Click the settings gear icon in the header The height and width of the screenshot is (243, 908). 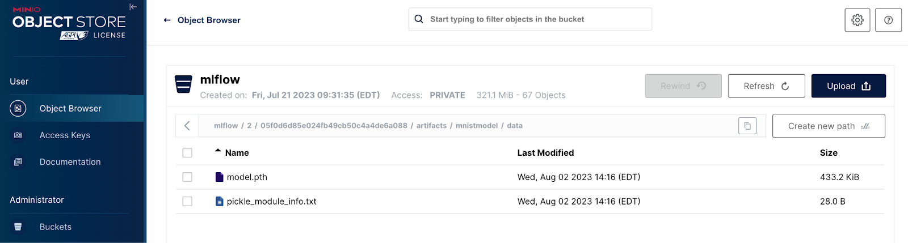(x=857, y=20)
